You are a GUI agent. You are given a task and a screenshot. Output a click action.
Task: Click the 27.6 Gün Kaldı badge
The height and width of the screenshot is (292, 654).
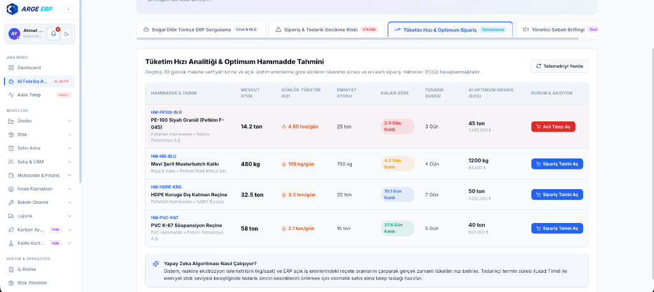tap(397, 228)
